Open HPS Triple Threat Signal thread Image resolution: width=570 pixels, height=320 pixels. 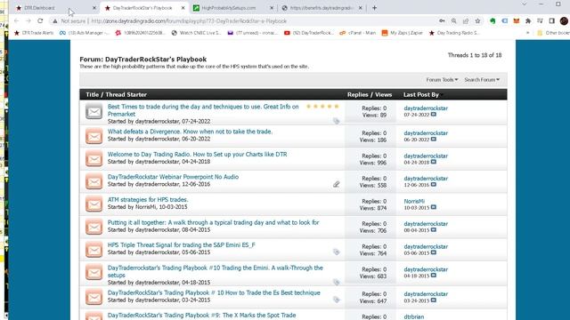click(x=182, y=245)
